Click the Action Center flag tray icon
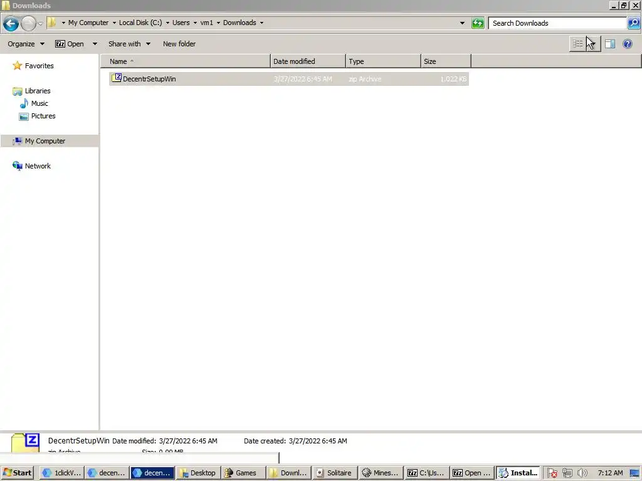Image resolution: width=642 pixels, height=481 pixels. [x=552, y=473]
